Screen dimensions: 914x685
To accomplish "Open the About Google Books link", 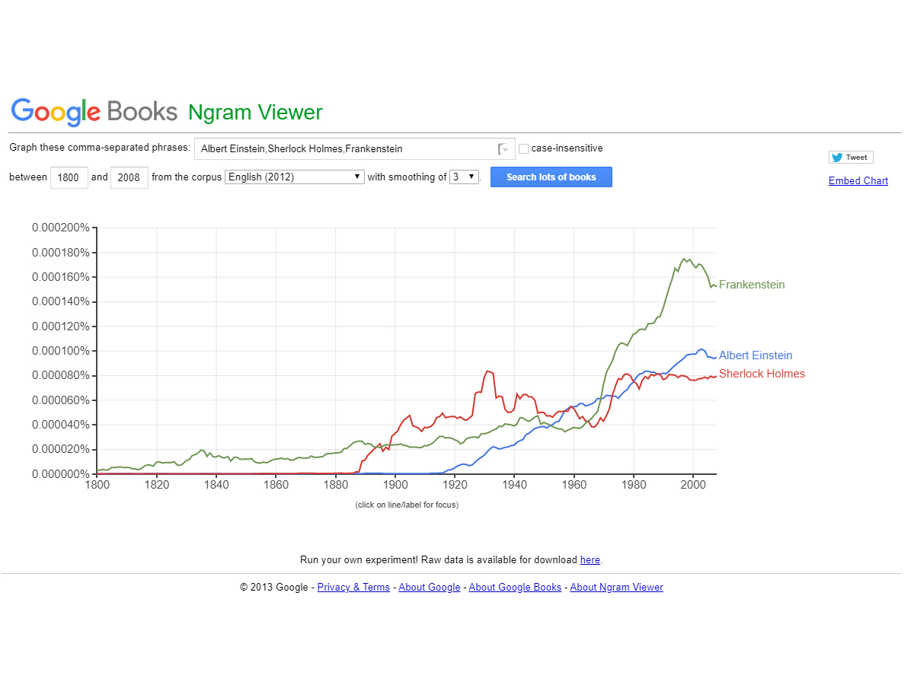I will (x=515, y=588).
